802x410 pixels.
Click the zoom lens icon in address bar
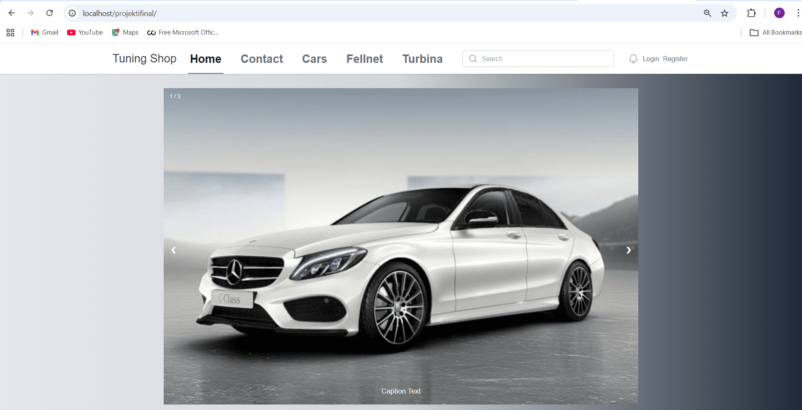click(x=707, y=13)
